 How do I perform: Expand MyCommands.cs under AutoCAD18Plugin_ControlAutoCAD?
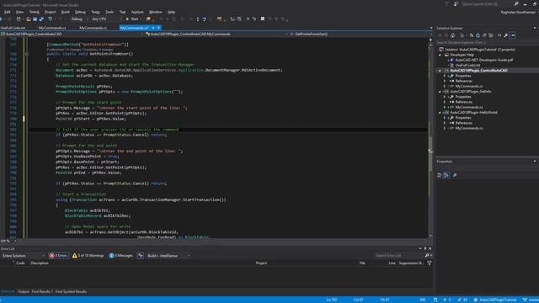point(445,86)
